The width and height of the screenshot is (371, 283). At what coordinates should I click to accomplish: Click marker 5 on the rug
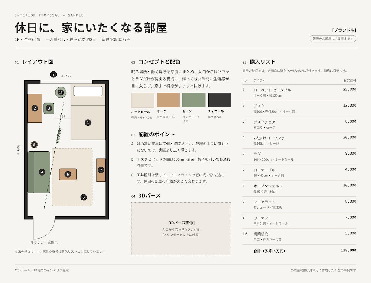tap(84, 197)
